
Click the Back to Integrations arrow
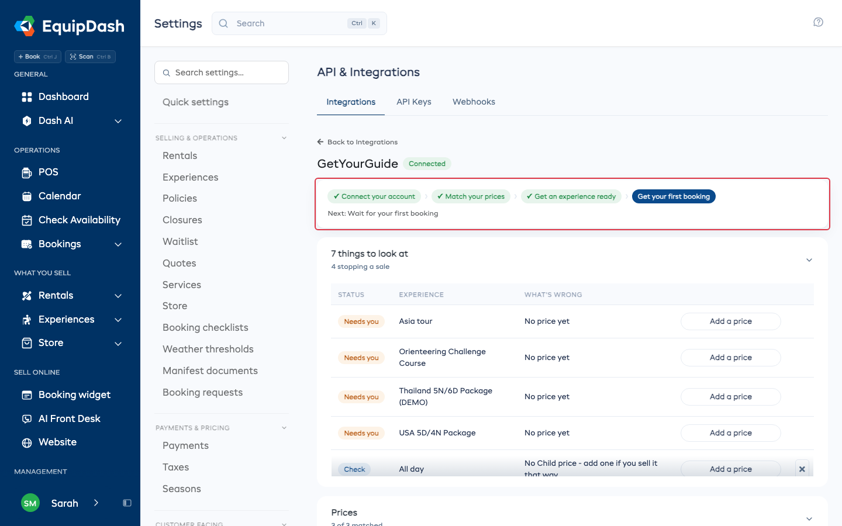pyautogui.click(x=320, y=142)
